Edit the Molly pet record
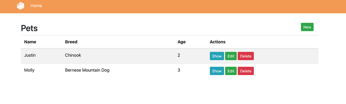This screenshot has width=346, height=104. click(231, 71)
